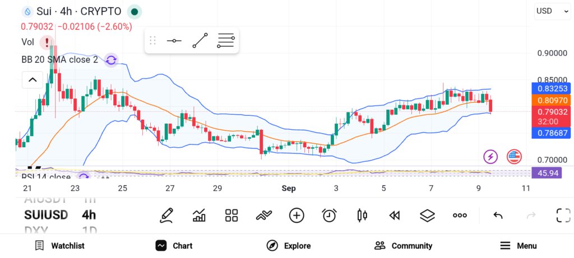The width and height of the screenshot is (574, 258).
Task: Collapse the indicator legend with chevron
Action: 33,79
